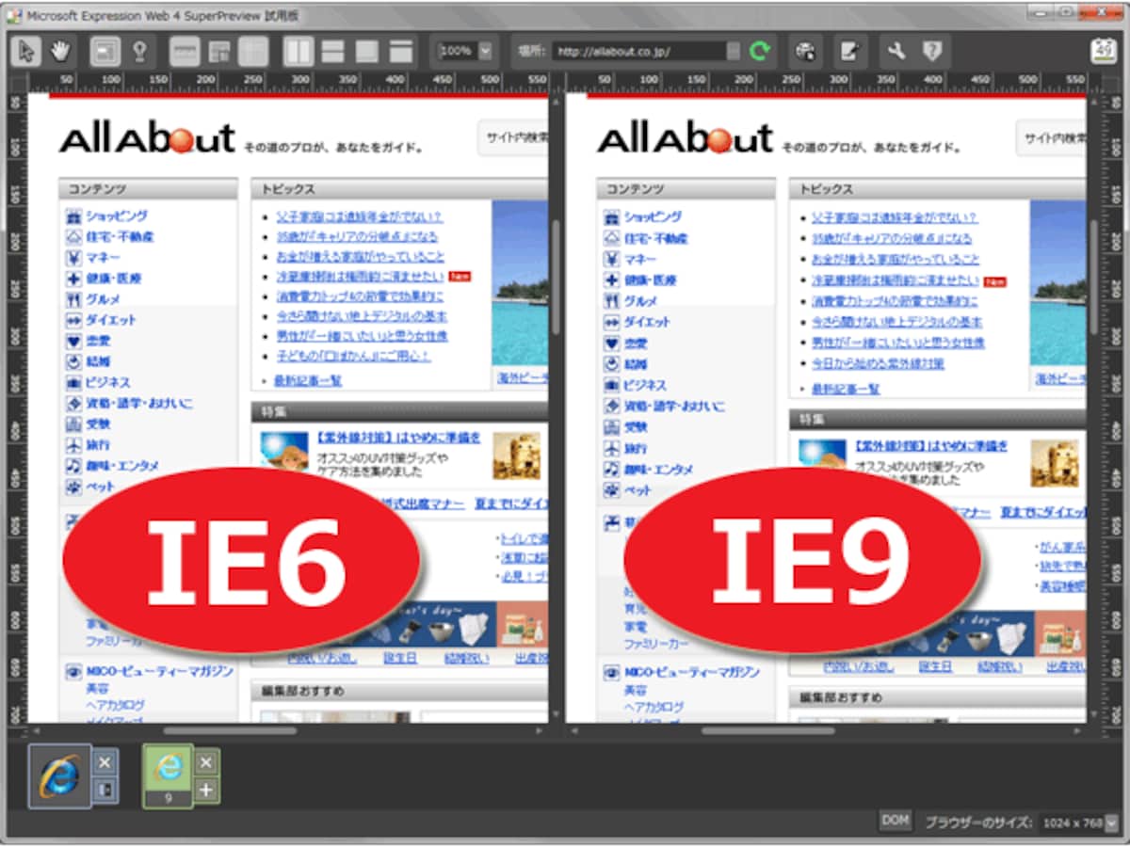Toggle the DOM panel button
Viewport: 1130px width, 847px height.
click(896, 821)
